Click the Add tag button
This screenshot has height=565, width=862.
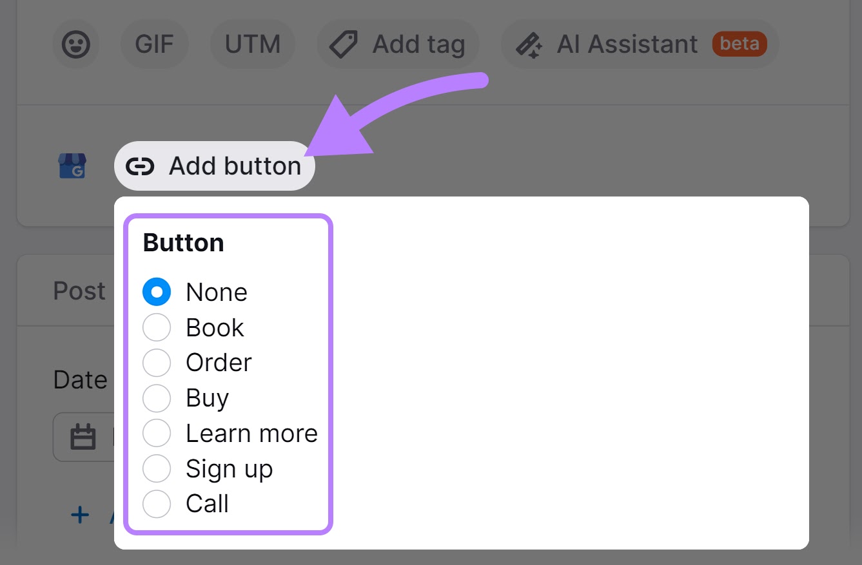tap(398, 44)
